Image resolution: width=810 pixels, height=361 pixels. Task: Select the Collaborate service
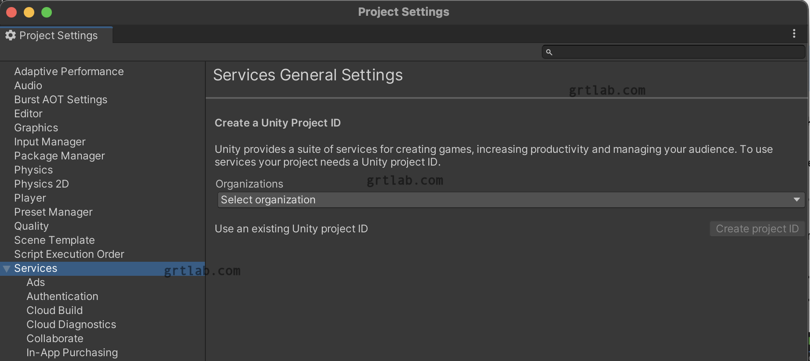[55, 338]
